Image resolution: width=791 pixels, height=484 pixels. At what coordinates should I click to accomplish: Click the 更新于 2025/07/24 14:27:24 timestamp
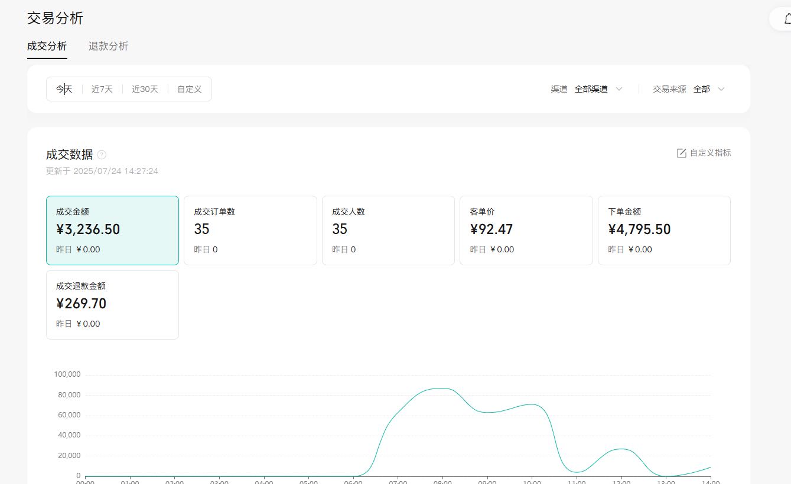(x=102, y=171)
